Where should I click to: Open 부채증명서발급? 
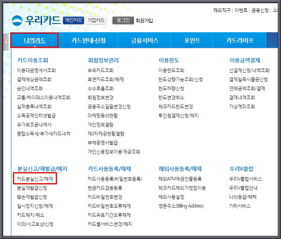pos(103,143)
